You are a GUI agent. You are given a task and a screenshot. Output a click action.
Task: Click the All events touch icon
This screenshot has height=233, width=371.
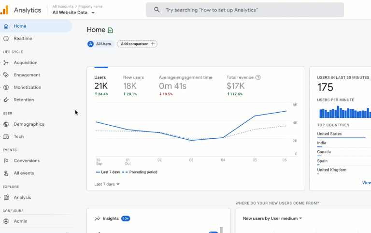(6, 173)
